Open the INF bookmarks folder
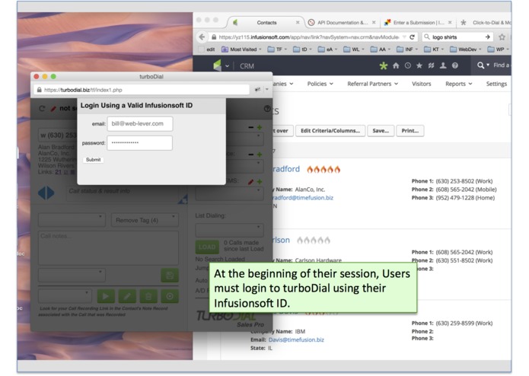The height and width of the screenshot is (376, 529). coord(407,49)
